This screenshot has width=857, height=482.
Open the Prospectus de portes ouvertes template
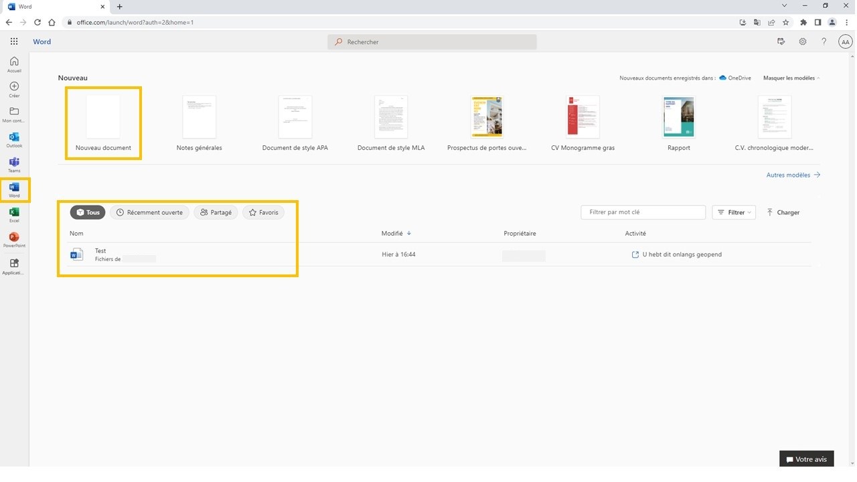[487, 123]
